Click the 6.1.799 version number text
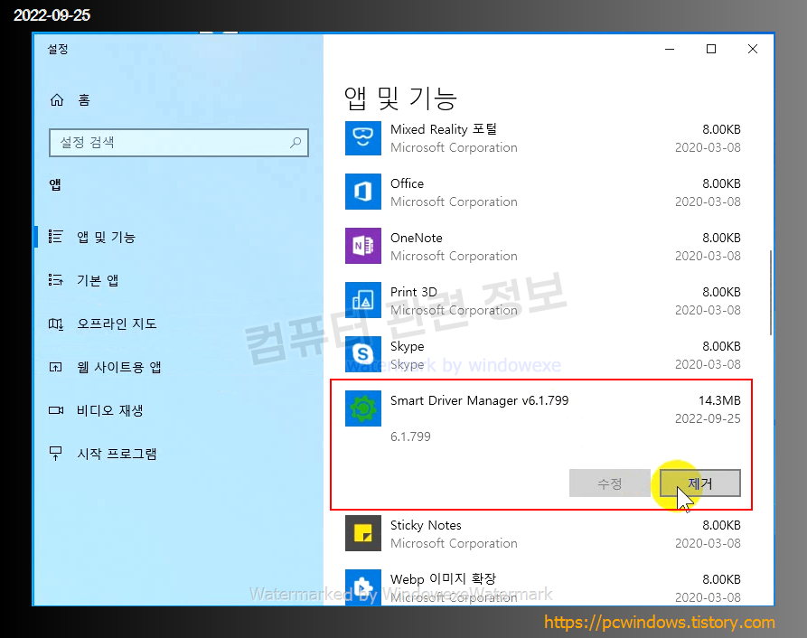The height and width of the screenshot is (638, 807). click(410, 436)
